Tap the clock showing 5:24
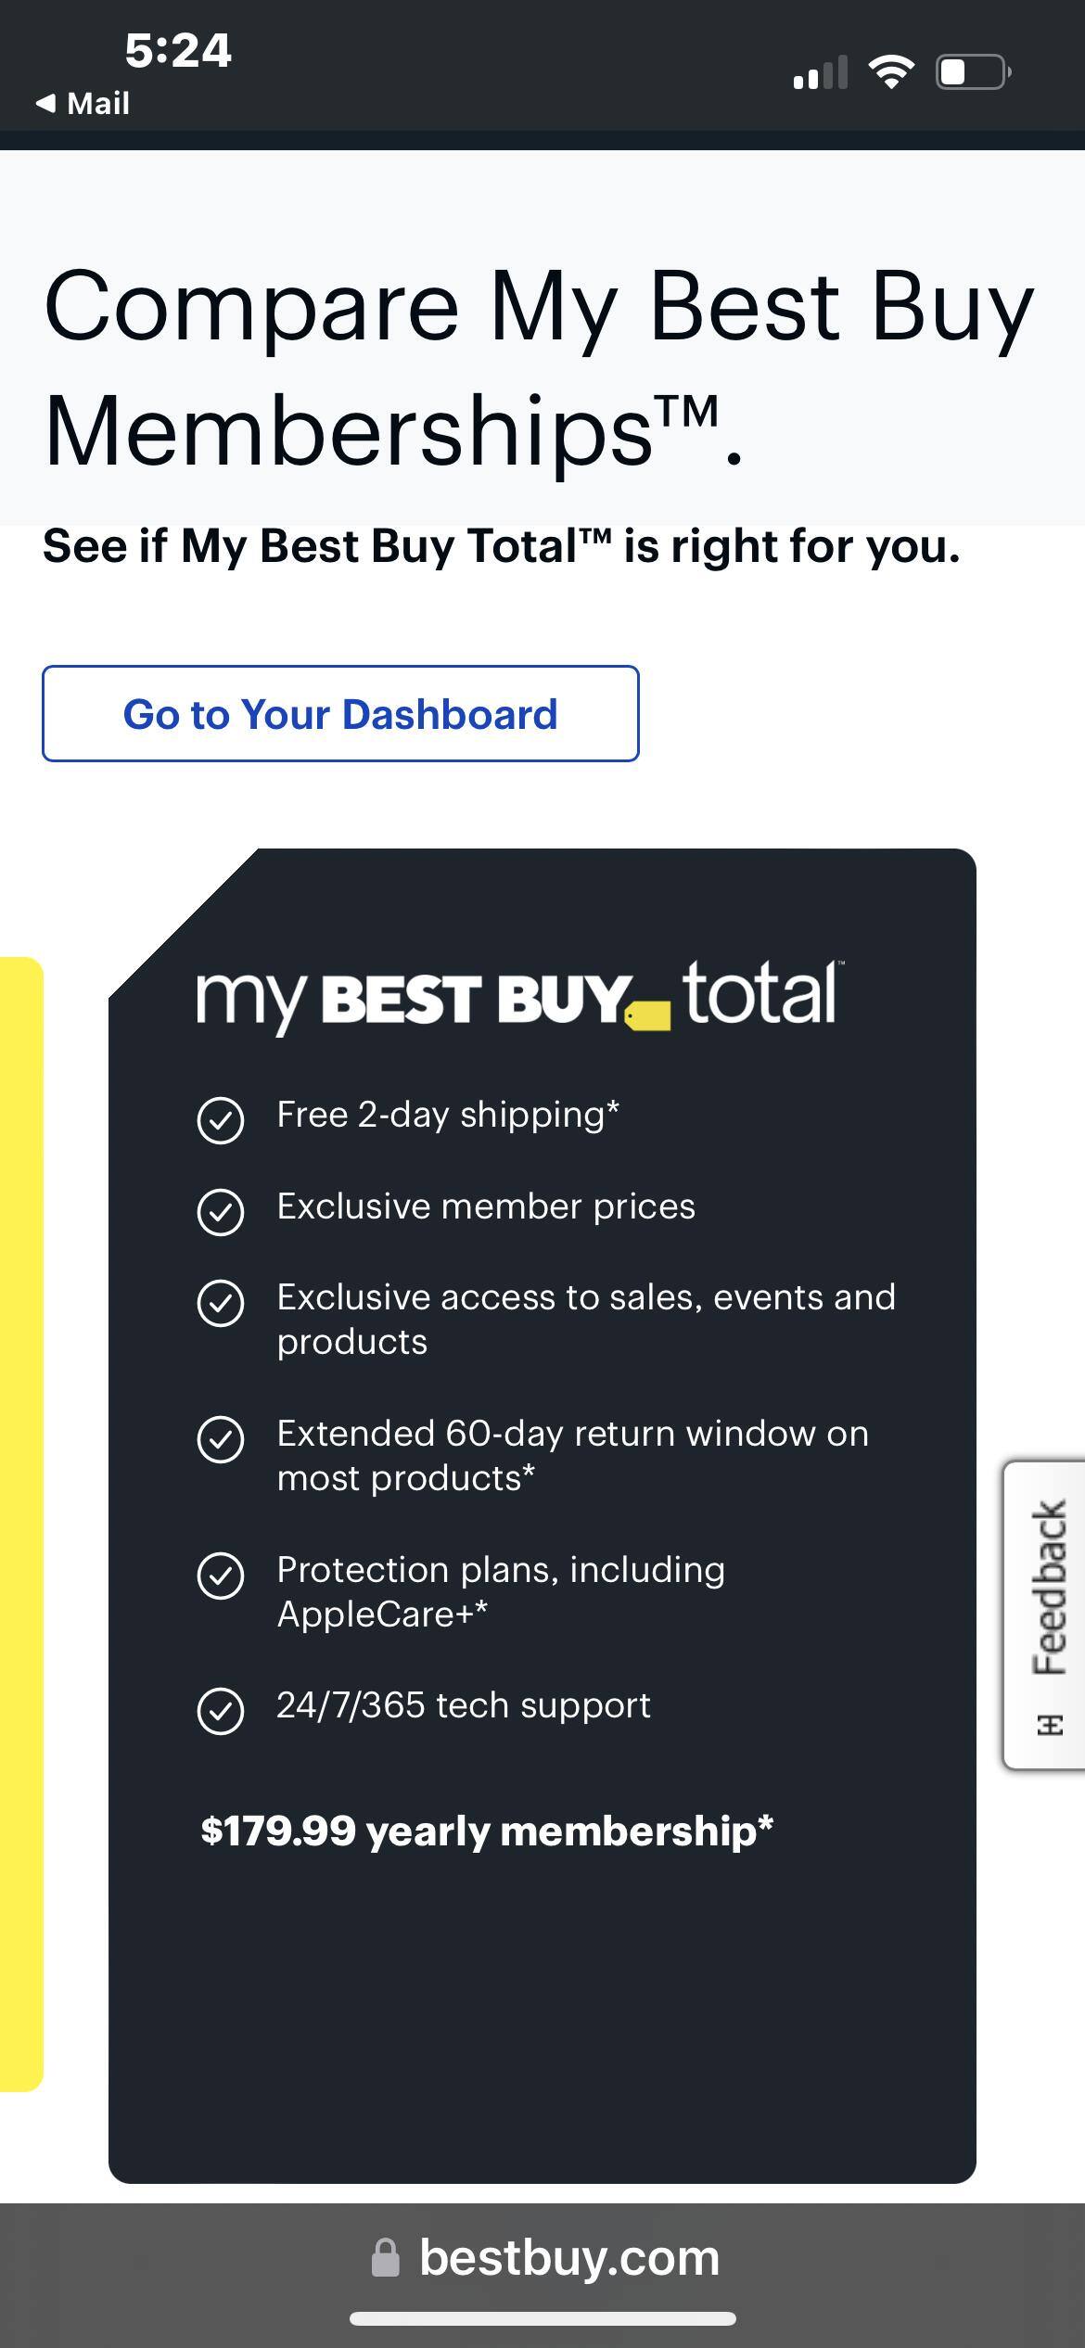The height and width of the screenshot is (2348, 1085). (176, 51)
